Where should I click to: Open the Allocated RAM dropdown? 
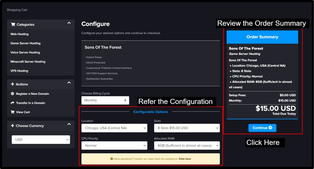187,146
